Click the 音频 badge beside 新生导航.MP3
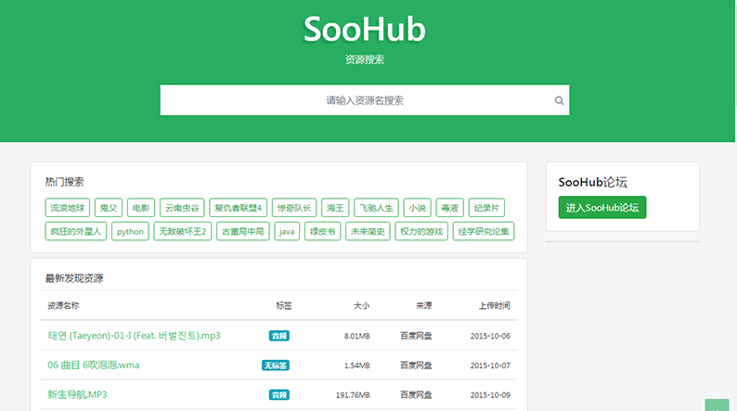This screenshot has height=411, width=737. pyautogui.click(x=278, y=395)
